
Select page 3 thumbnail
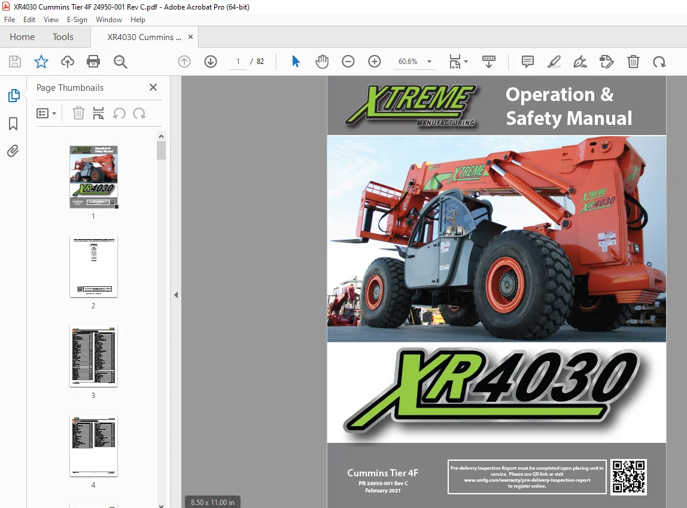(93, 356)
